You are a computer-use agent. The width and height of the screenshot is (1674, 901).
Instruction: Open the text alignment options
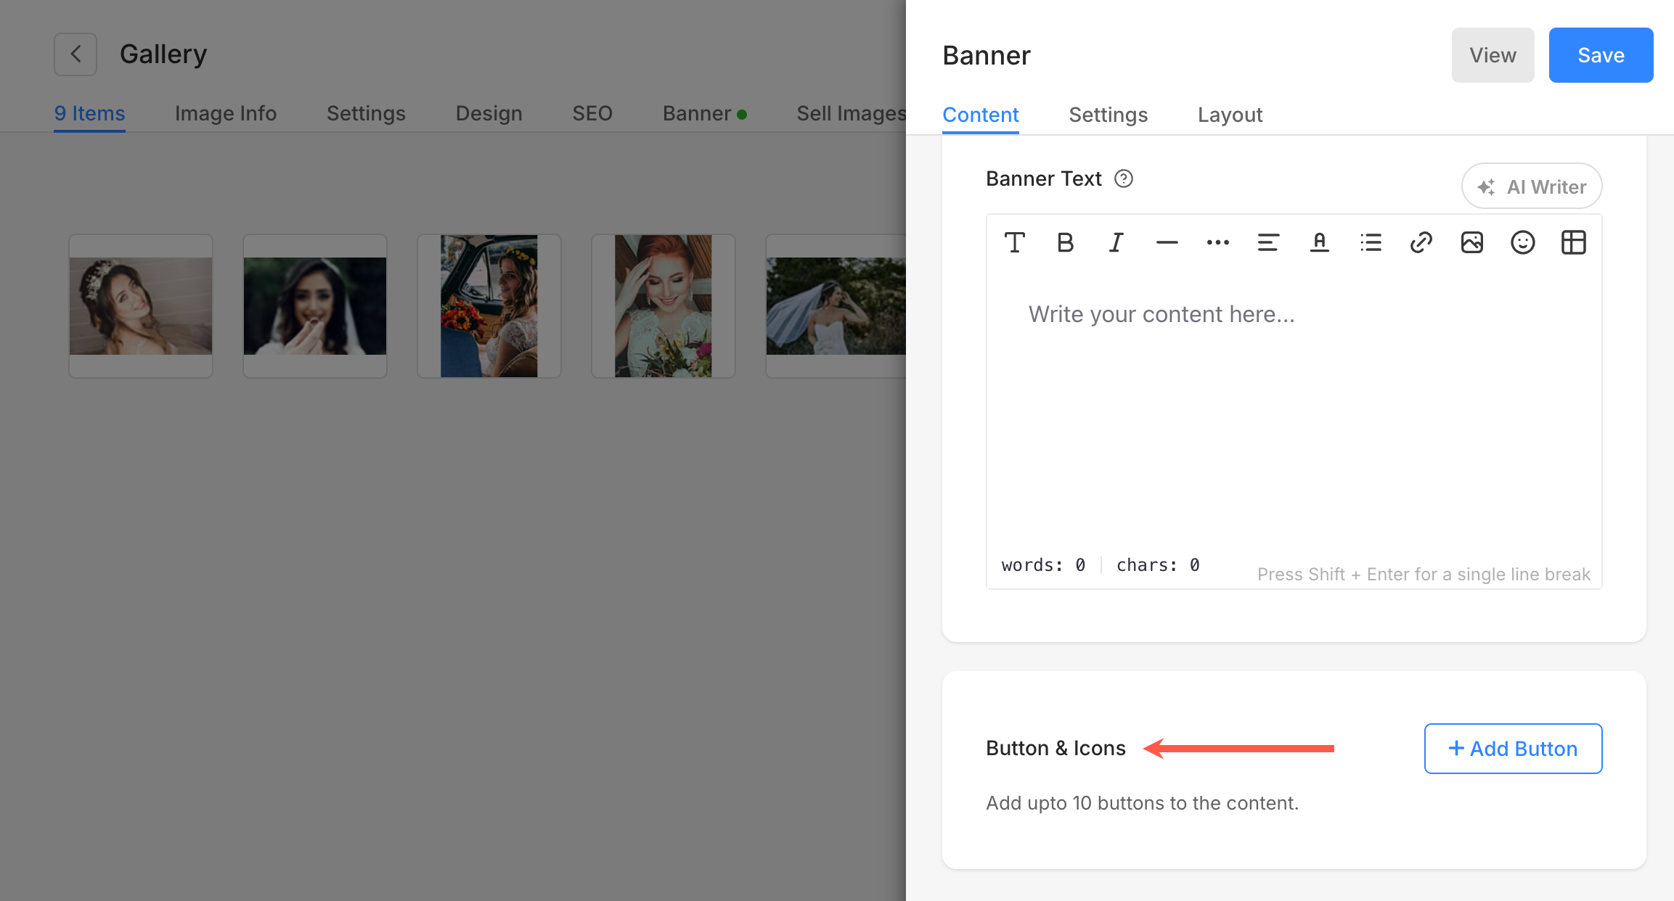1268,242
